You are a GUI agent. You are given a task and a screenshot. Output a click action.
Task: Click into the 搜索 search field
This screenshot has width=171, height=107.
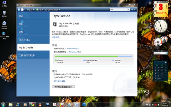click(119, 10)
